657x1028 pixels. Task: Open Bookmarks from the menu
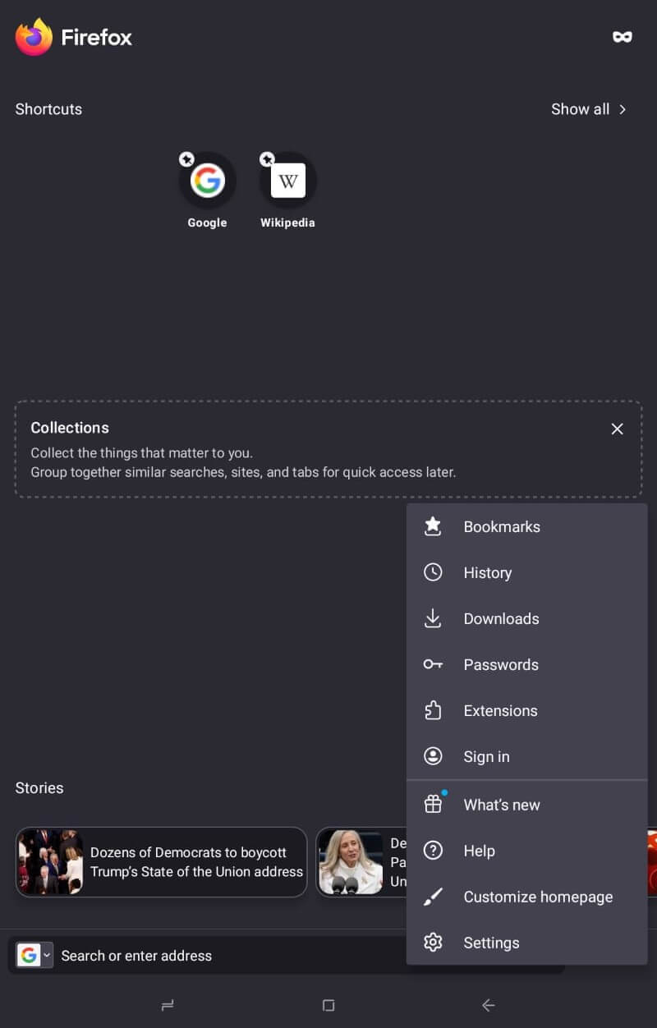pyautogui.click(x=502, y=526)
